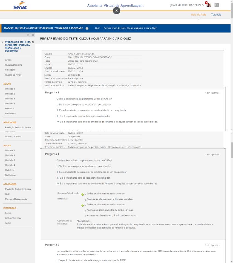Switch to the Tutoriais tab
233x263 pixels.
click(216, 15)
